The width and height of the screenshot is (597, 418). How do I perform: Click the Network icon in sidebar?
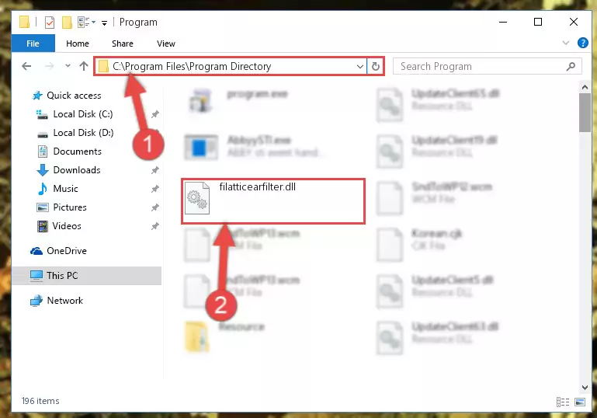(36, 301)
